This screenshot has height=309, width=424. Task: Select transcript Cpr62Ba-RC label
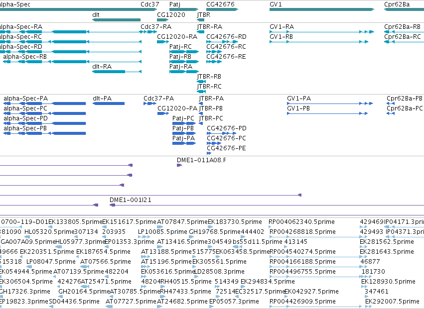tap(403, 36)
